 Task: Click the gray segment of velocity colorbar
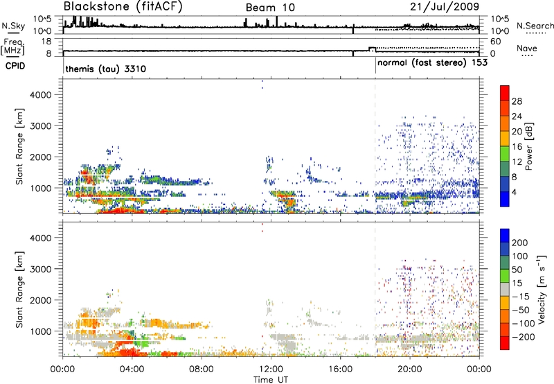pos(505,289)
